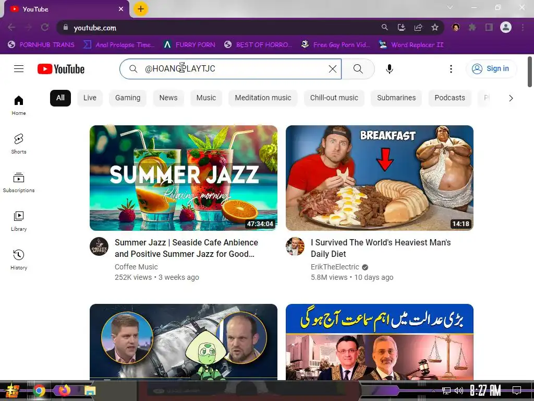
Task: Go to Home in the sidebar
Action: (19, 105)
